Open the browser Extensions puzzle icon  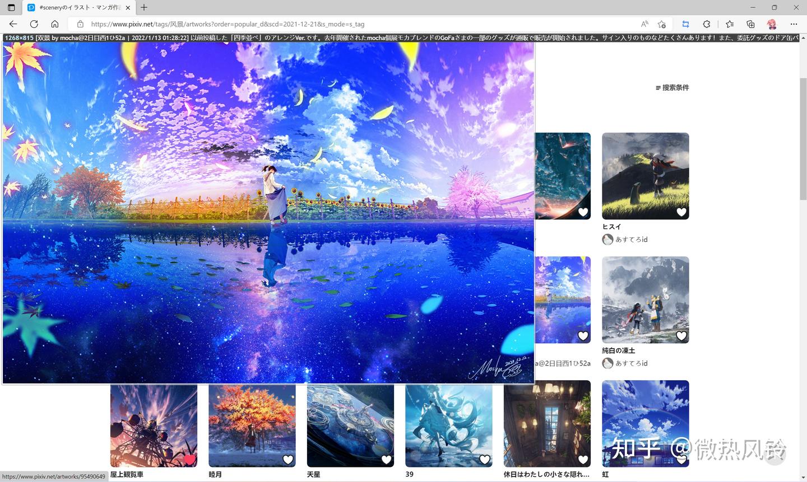click(707, 24)
